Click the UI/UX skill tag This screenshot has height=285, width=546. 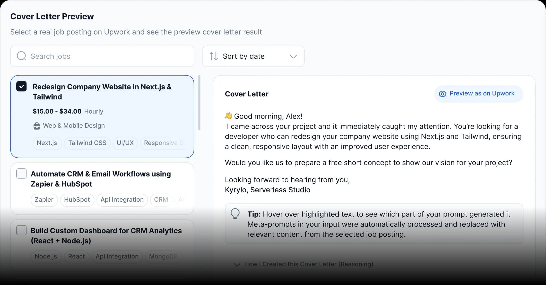[x=125, y=143]
